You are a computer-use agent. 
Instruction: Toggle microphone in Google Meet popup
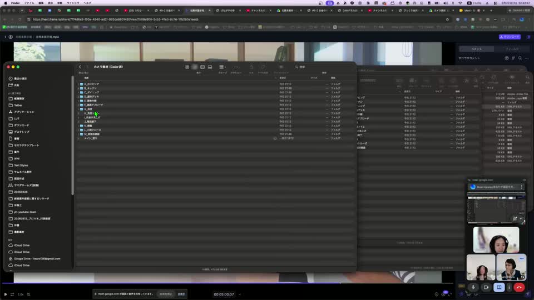tap(473, 287)
